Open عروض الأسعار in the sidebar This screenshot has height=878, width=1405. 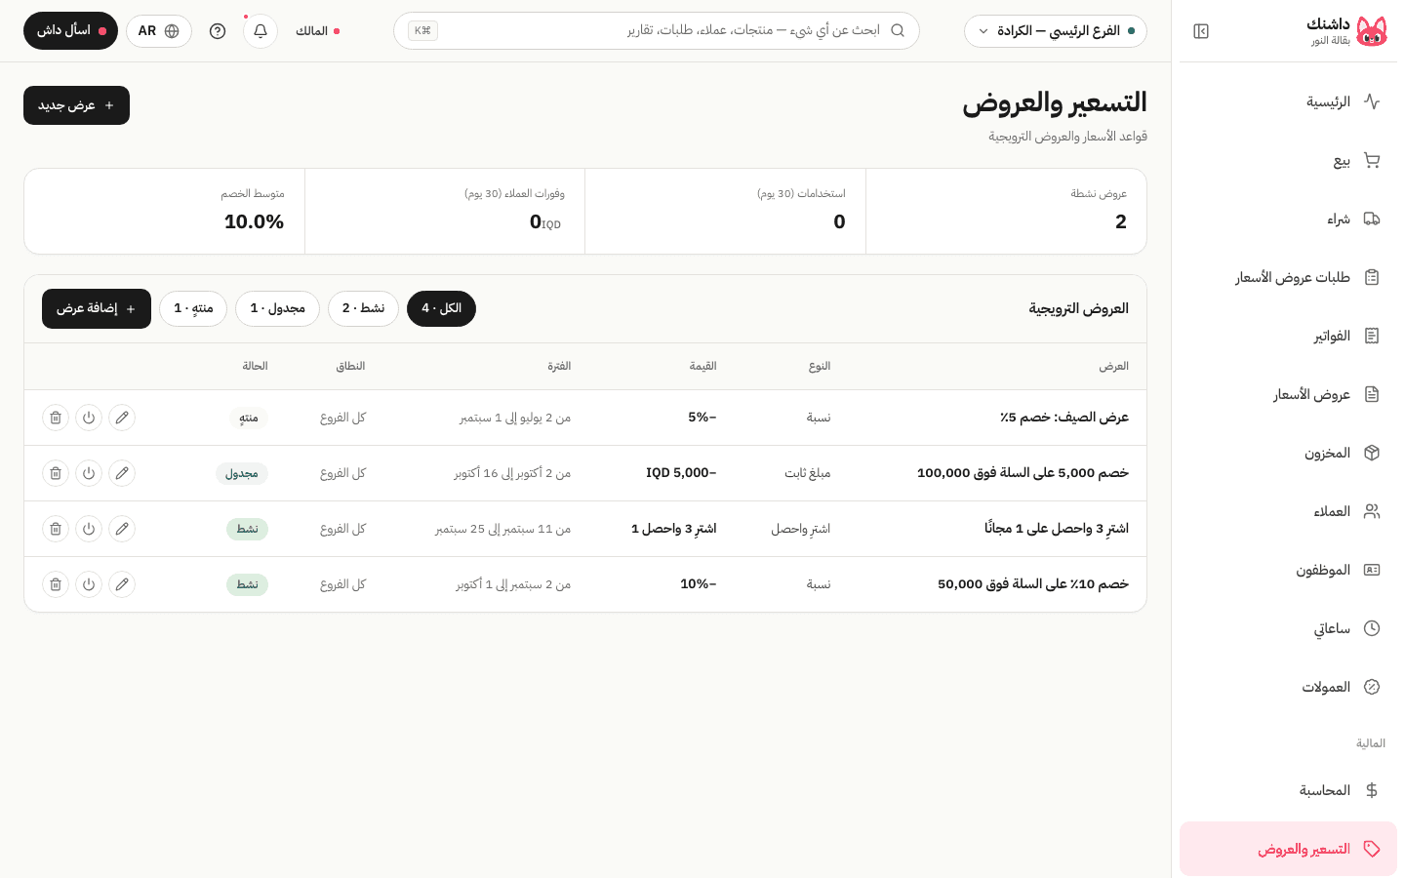point(1288,394)
